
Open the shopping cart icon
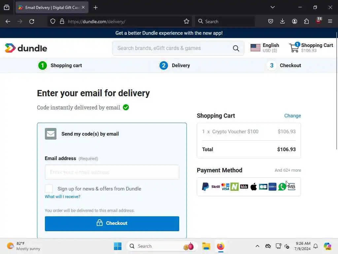(294, 47)
